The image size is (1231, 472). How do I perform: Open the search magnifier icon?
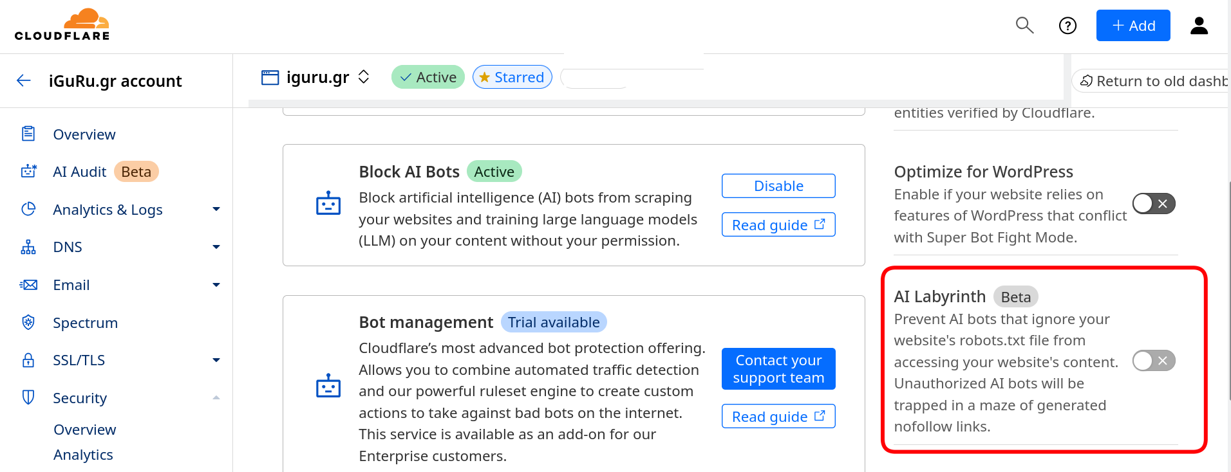pyautogui.click(x=1024, y=26)
